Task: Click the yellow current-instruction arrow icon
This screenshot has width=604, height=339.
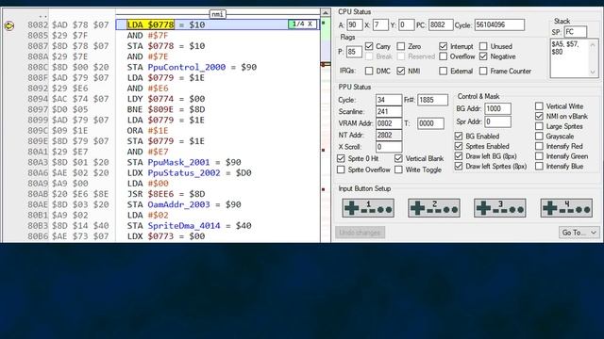Action: (x=8, y=25)
